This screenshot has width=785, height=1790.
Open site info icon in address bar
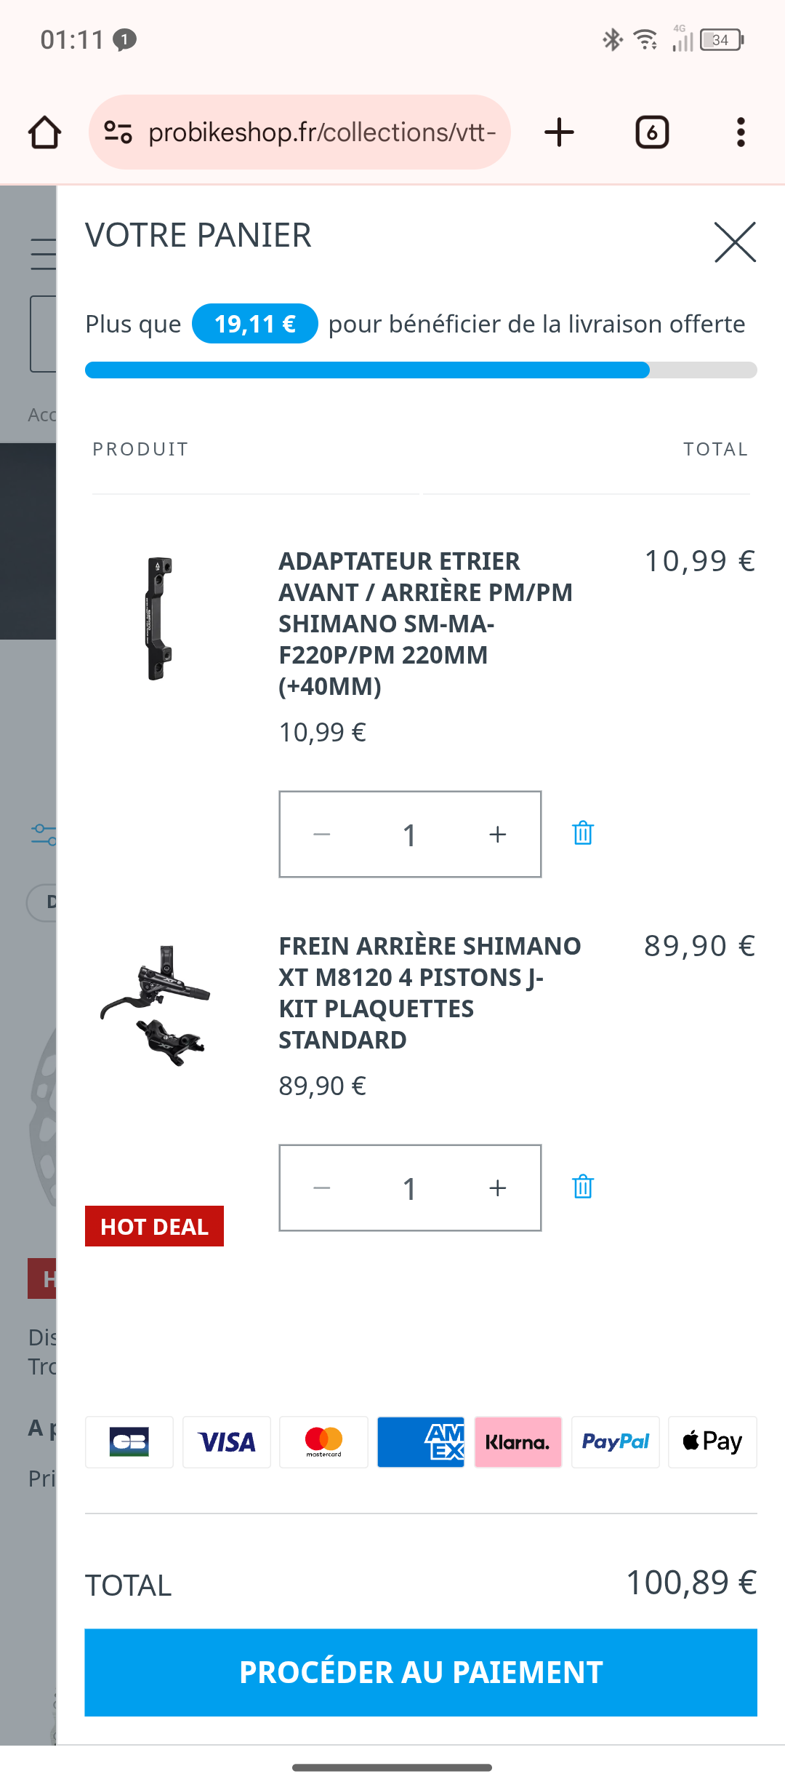[x=118, y=132]
